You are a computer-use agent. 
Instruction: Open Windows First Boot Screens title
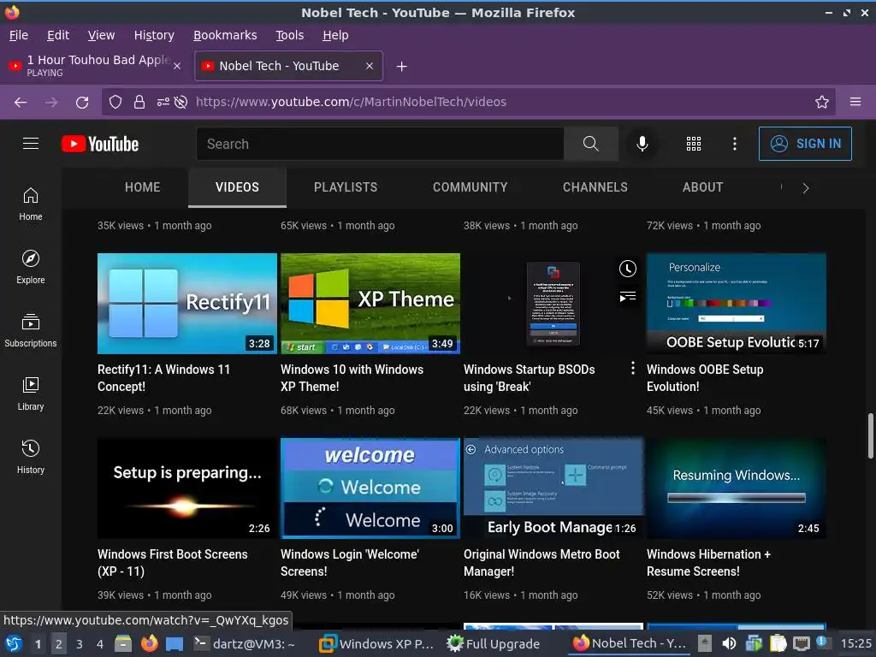pyautogui.click(x=172, y=563)
